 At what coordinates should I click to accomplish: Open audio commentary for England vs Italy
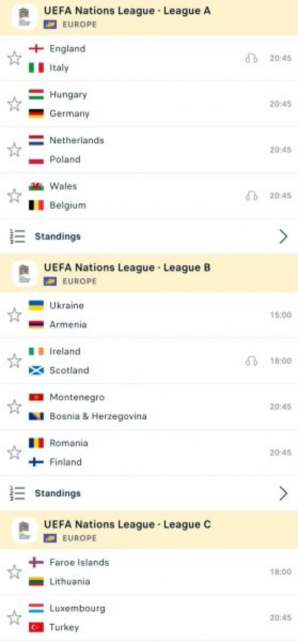[252, 58]
